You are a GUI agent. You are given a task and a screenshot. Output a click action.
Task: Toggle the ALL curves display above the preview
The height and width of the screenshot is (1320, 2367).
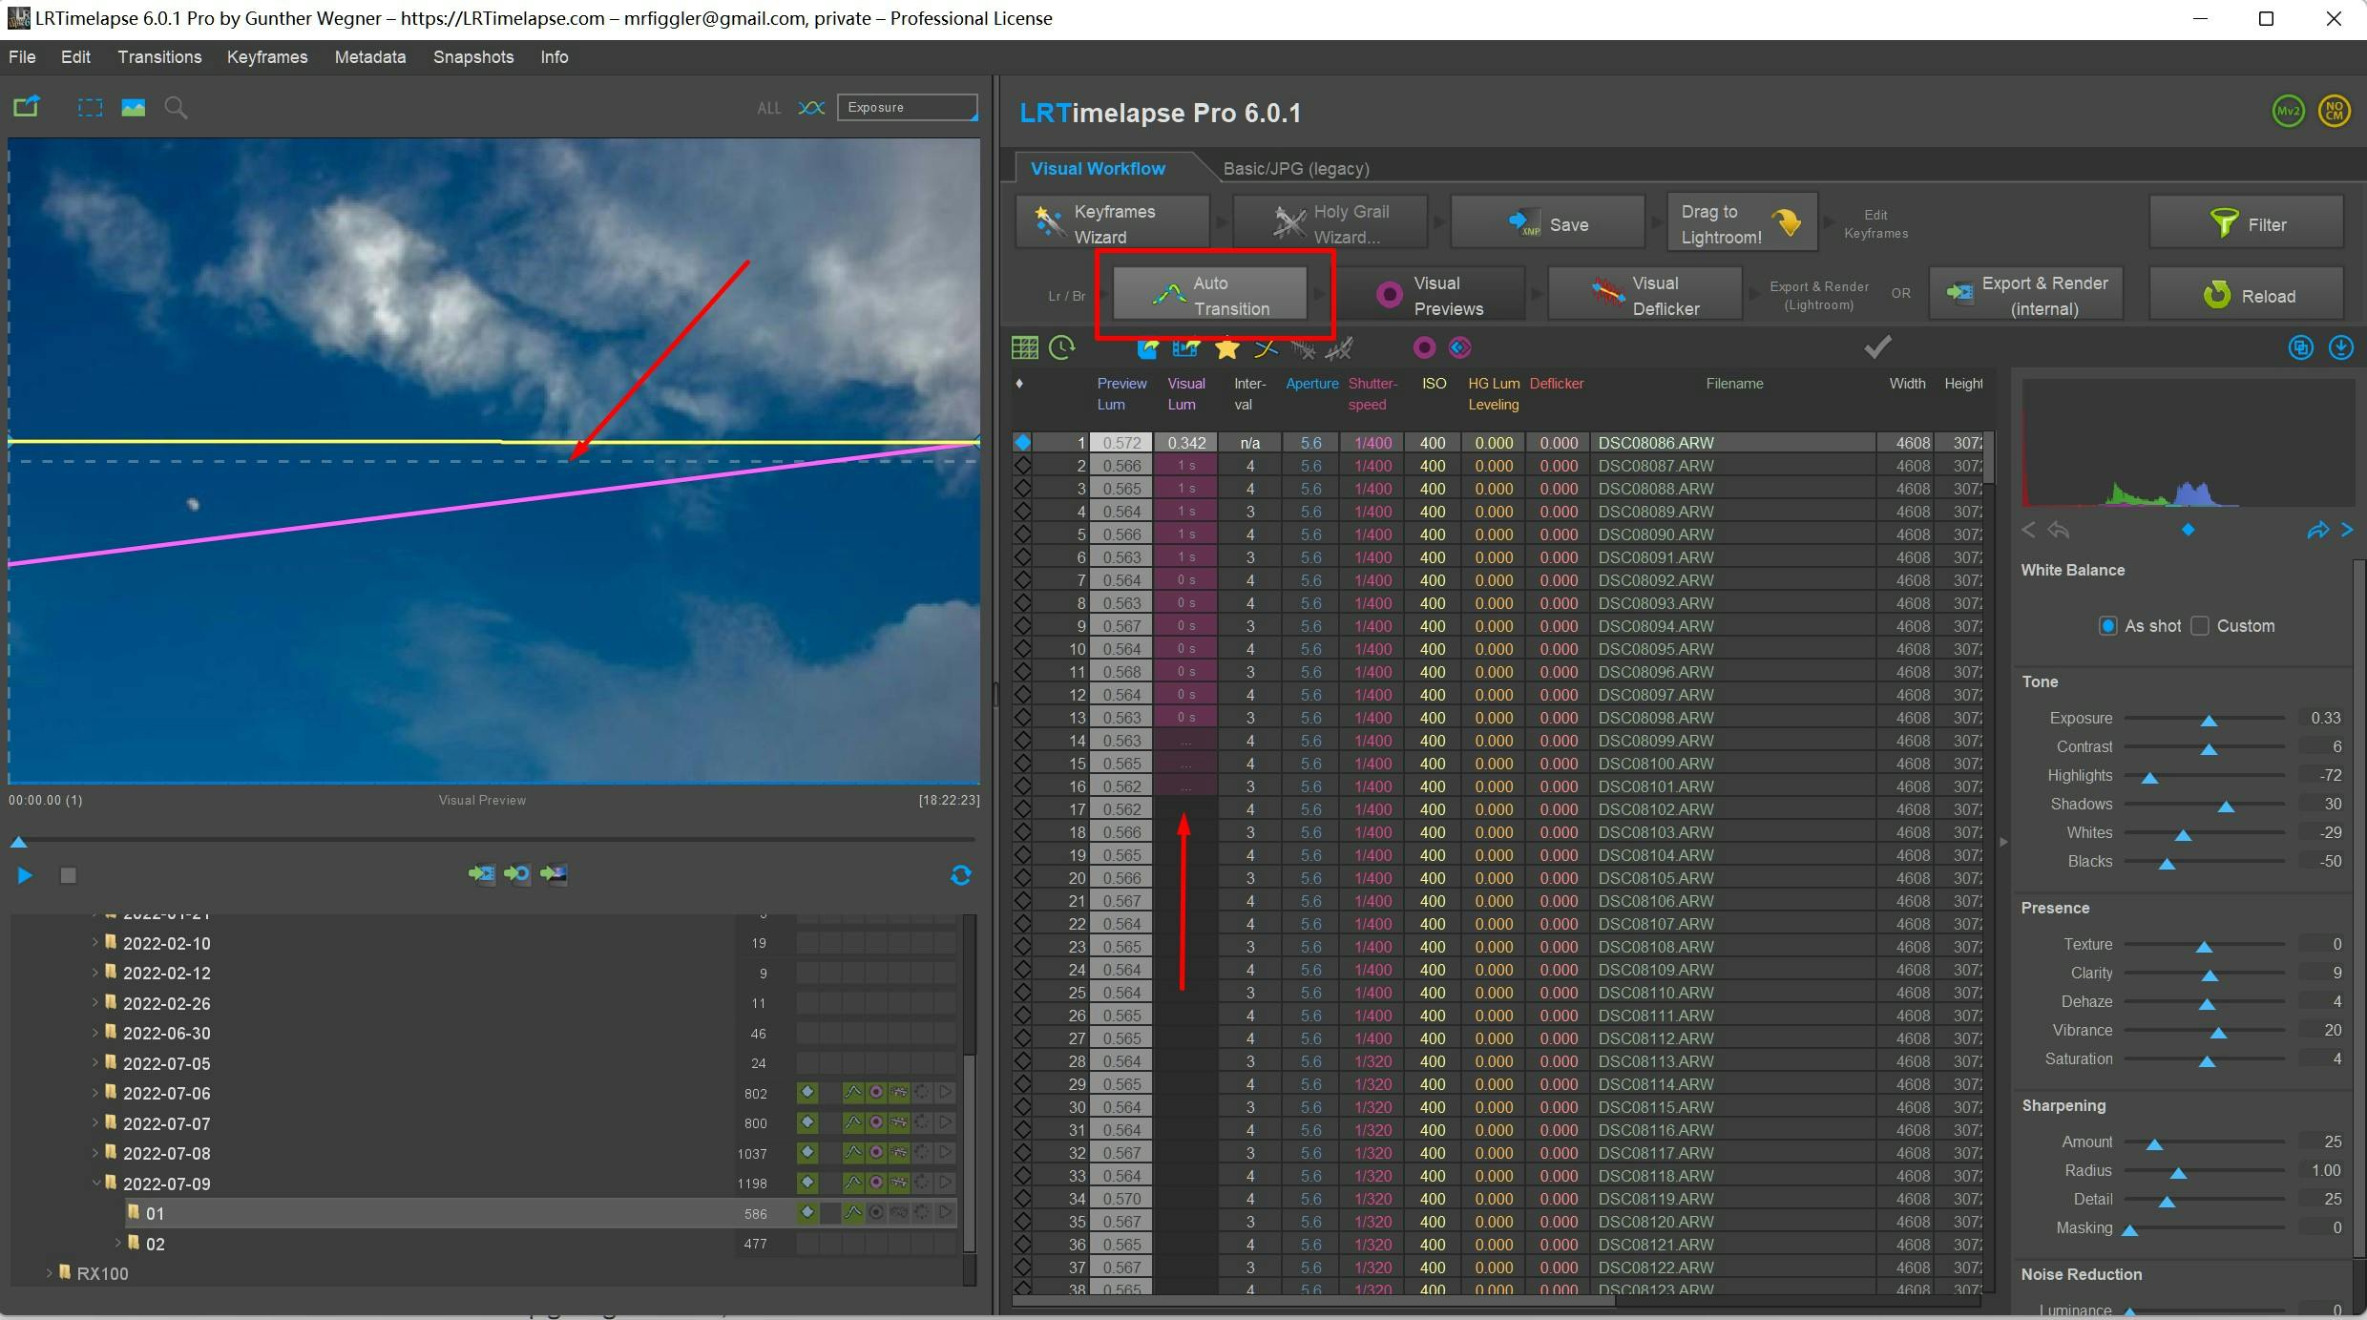pyautogui.click(x=769, y=108)
